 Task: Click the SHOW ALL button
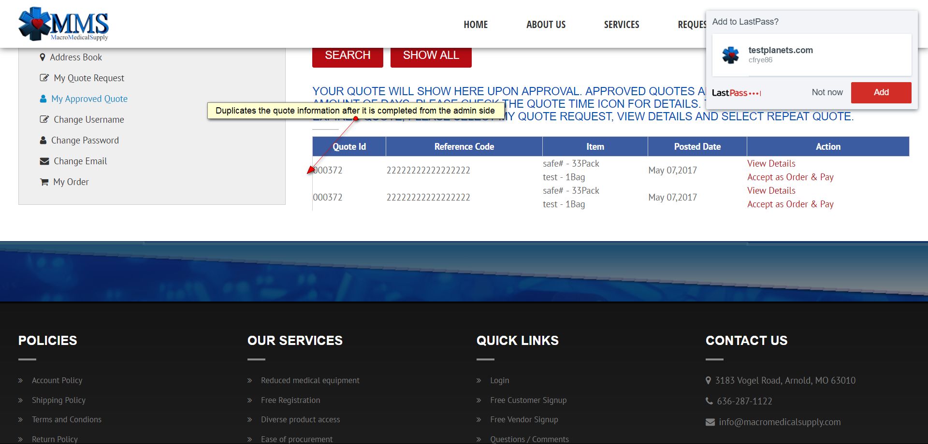click(x=431, y=56)
